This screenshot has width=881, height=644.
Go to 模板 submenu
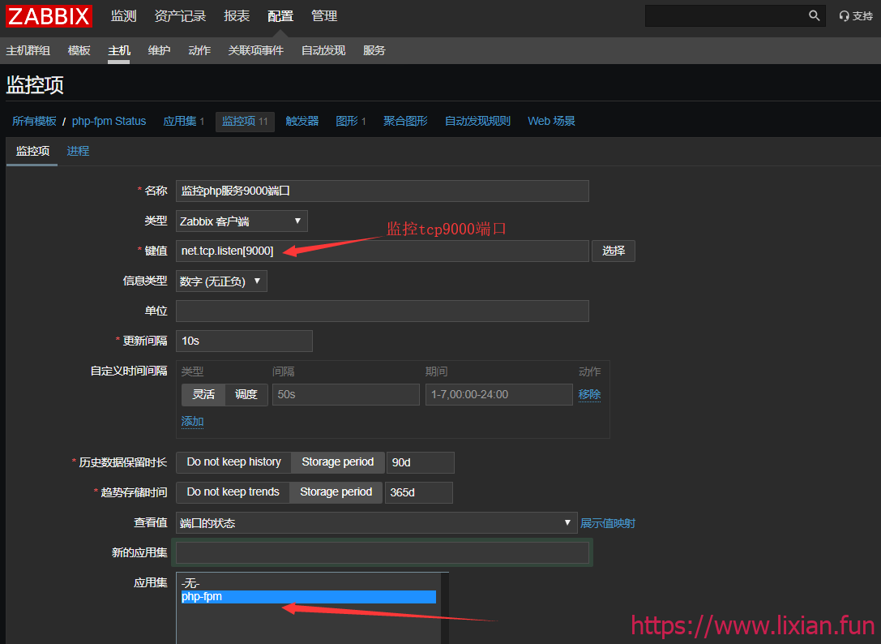pos(79,50)
